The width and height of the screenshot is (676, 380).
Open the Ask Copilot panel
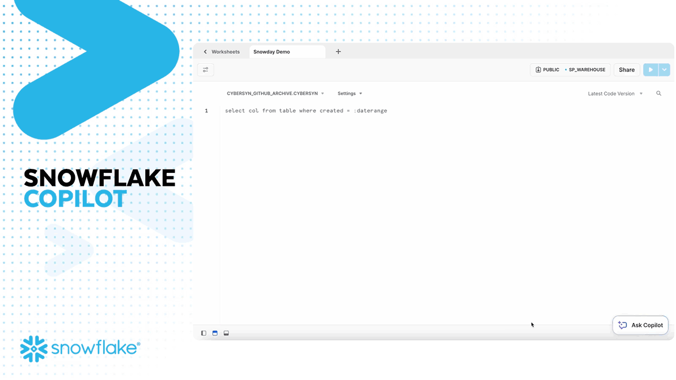coord(641,325)
